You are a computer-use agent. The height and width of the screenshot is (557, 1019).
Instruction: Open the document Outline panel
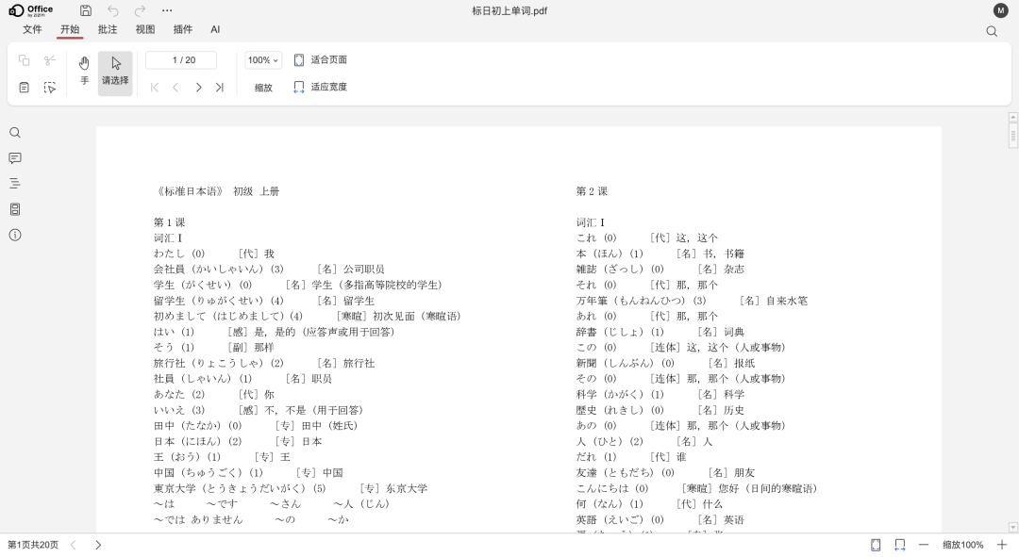click(x=14, y=184)
